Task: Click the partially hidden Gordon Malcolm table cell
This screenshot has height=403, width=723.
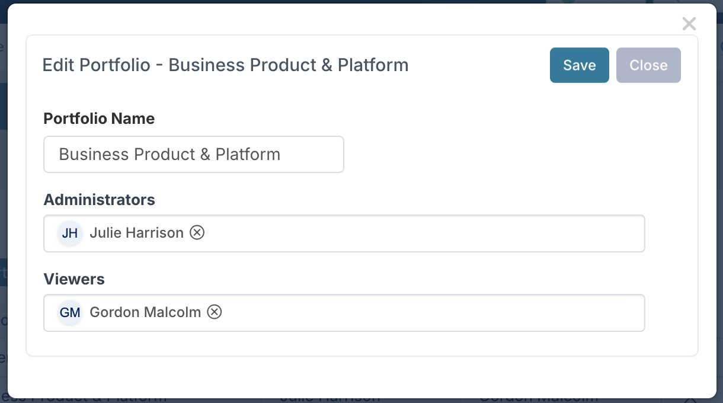Action: click(x=539, y=399)
